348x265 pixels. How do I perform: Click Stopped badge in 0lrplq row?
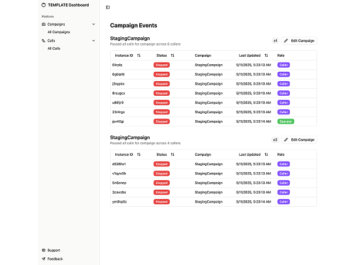click(161, 65)
